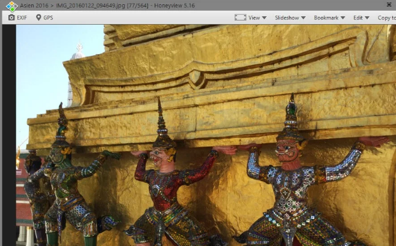Viewport: 396px width, 246px height.
Task: Show GPS location via pin icon
Action: pyautogui.click(x=39, y=17)
